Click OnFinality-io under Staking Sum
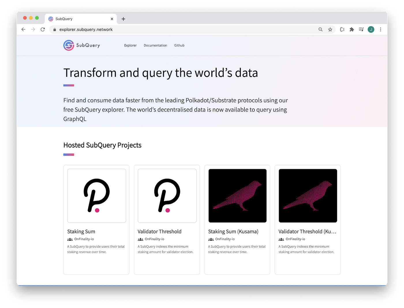404x308 pixels. pos(84,239)
